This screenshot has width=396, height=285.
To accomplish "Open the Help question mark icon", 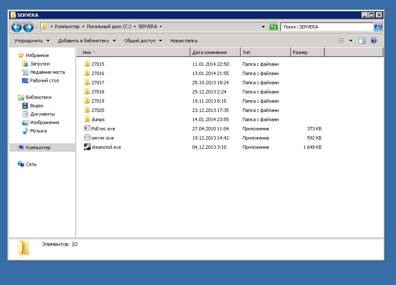I will (374, 41).
